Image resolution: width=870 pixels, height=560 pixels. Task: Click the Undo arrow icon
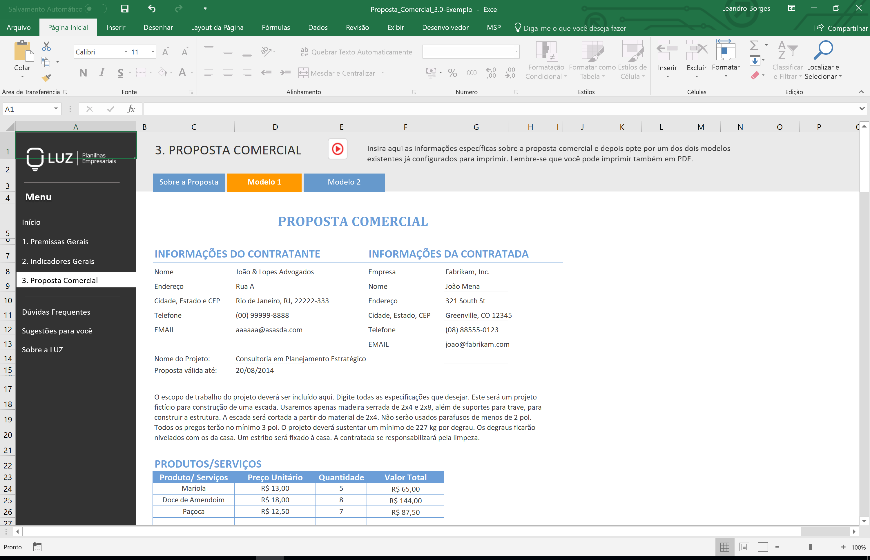click(x=152, y=9)
